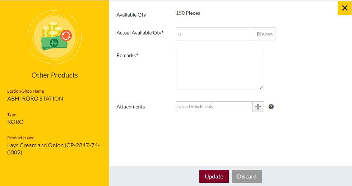Focus the Actual Available Qty input field

[215, 34]
